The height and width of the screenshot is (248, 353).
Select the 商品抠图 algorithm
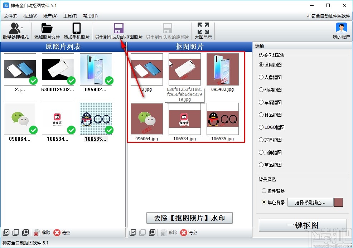[270, 165]
